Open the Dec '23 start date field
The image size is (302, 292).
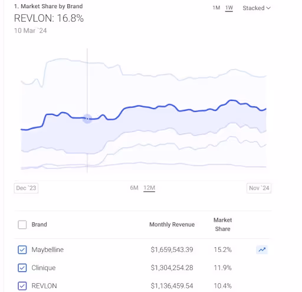[26, 188]
